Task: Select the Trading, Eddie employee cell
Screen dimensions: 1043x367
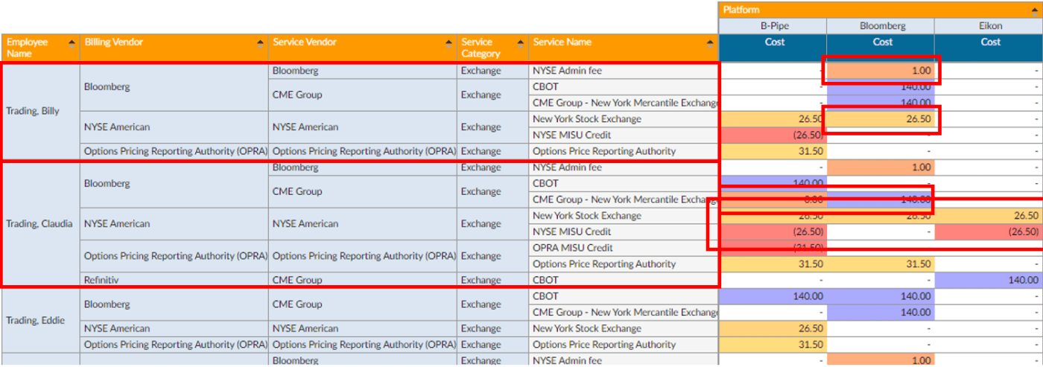Action: pos(40,320)
